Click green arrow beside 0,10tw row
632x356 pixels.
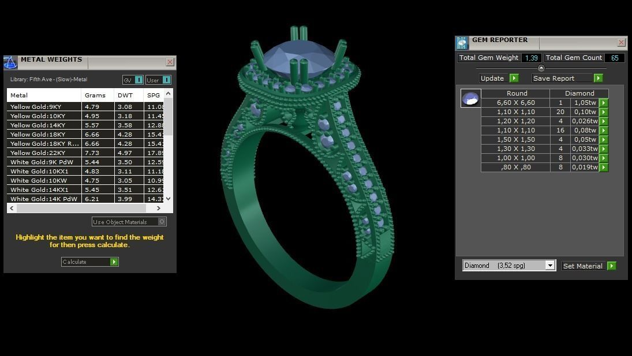(x=603, y=112)
